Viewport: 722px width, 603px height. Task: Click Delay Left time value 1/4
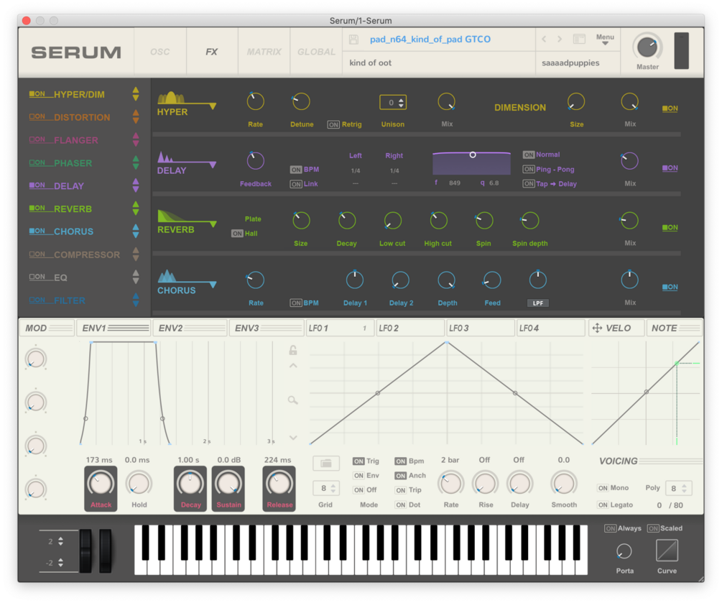click(x=356, y=170)
